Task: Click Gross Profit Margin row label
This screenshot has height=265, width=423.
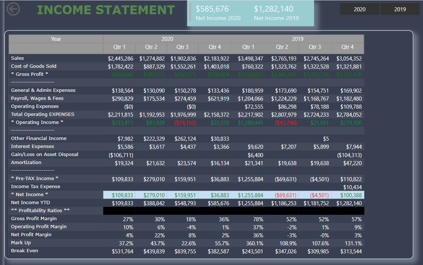Action: point(34,219)
